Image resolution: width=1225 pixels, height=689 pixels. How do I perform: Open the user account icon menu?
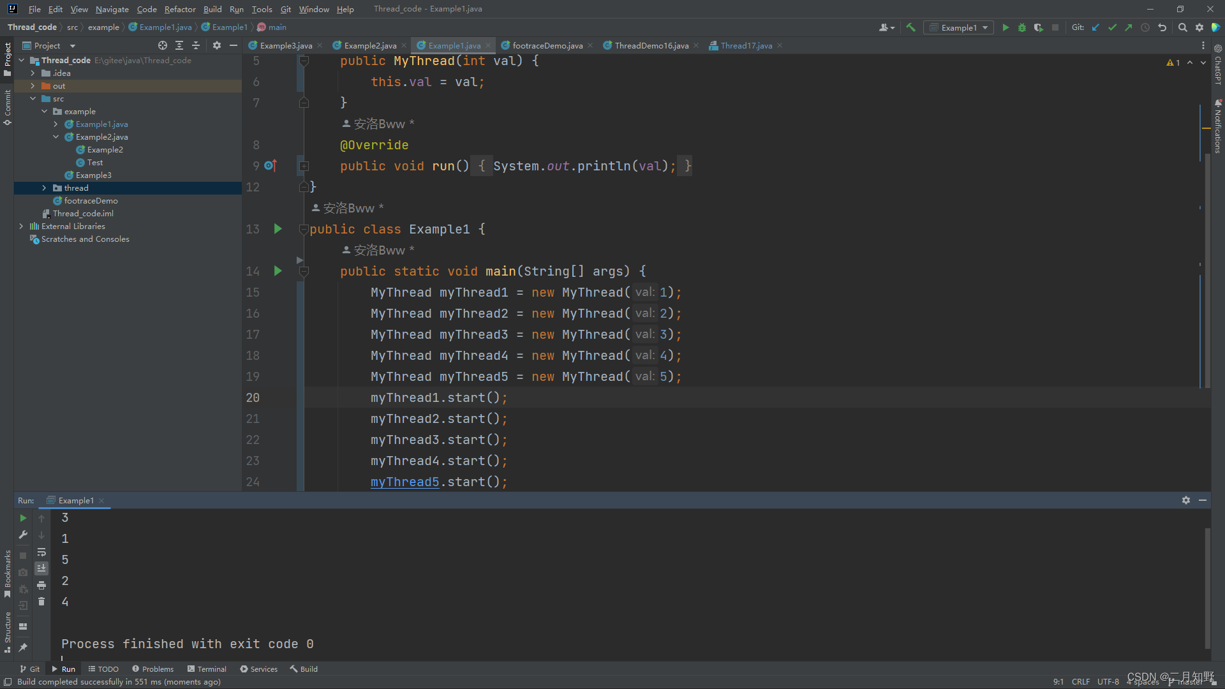[886, 27]
